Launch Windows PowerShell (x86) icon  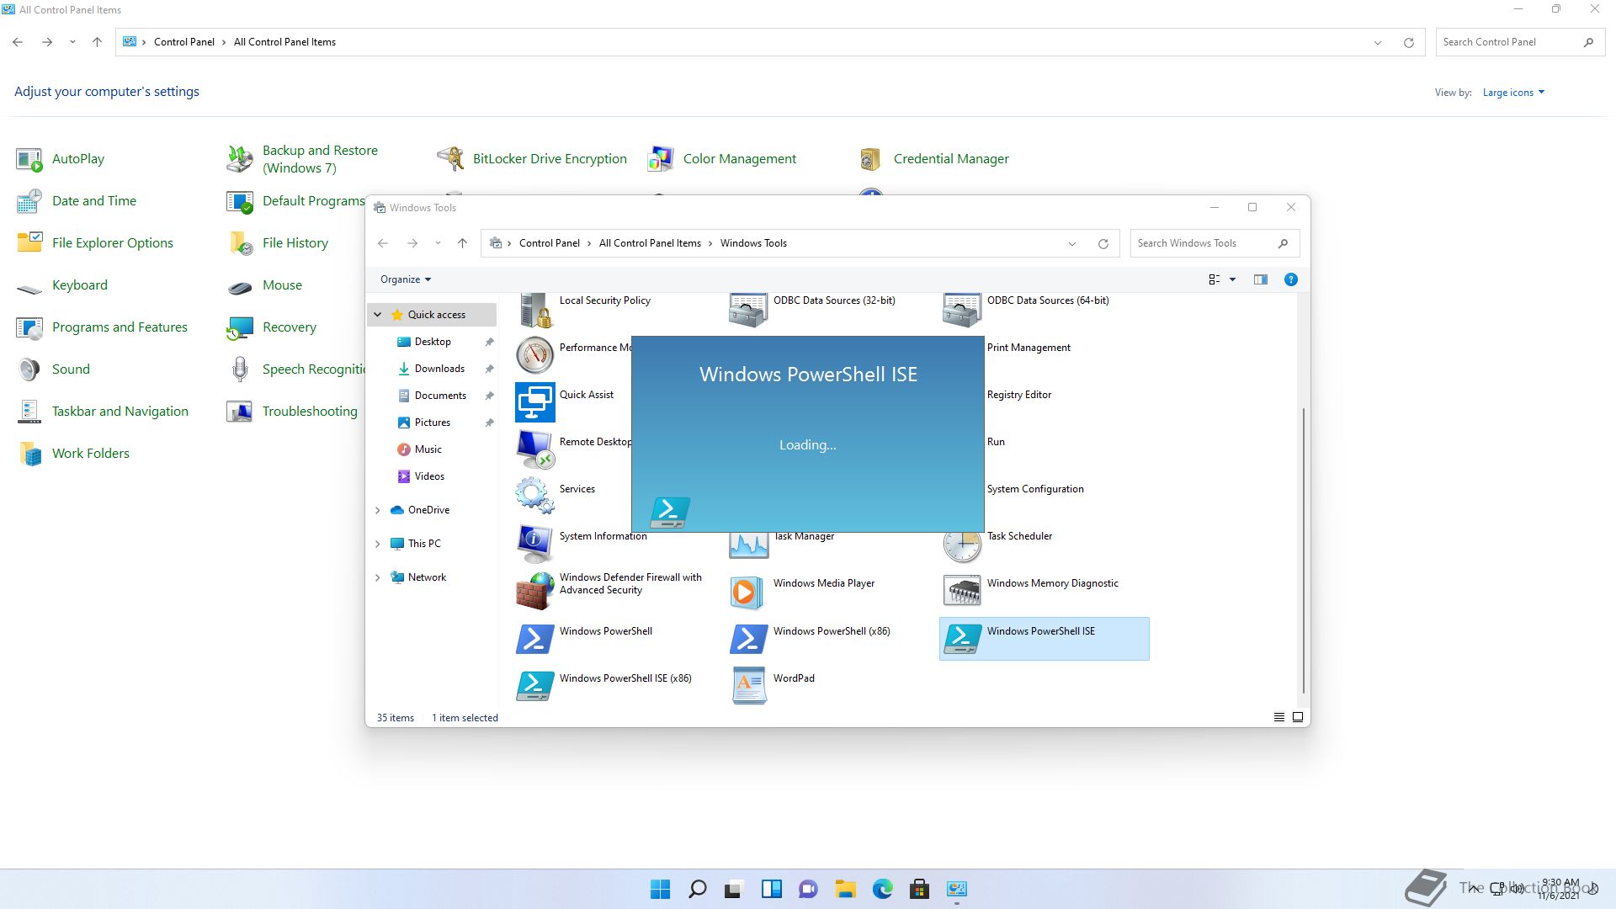point(748,639)
